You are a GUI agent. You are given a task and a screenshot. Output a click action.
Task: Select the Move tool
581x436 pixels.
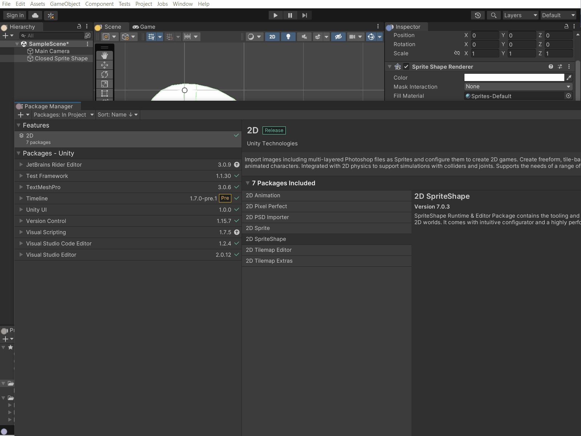(105, 65)
